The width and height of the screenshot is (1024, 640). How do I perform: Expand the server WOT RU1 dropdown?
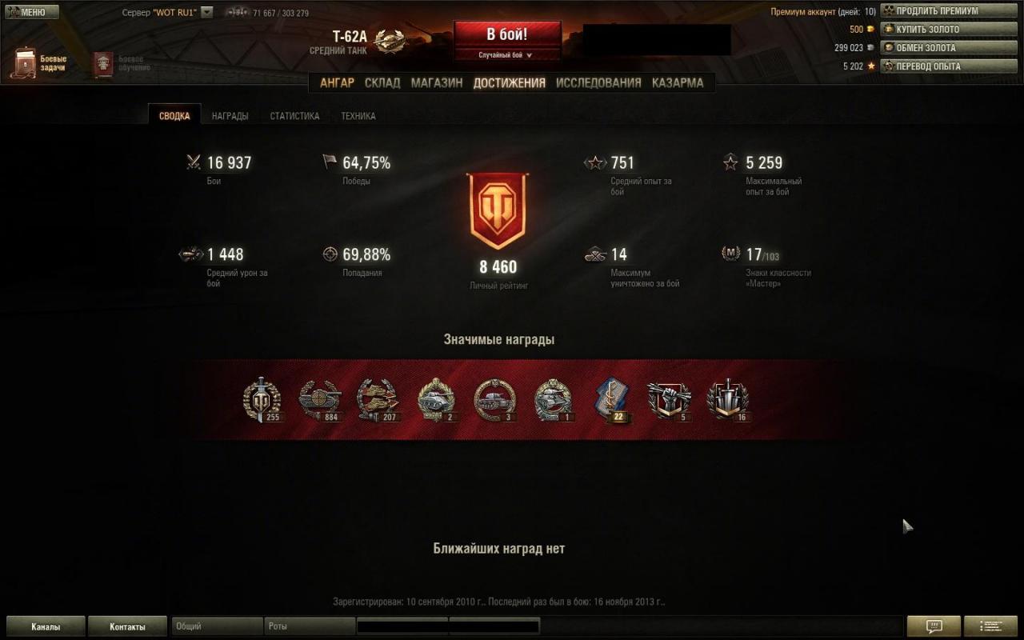tap(207, 12)
